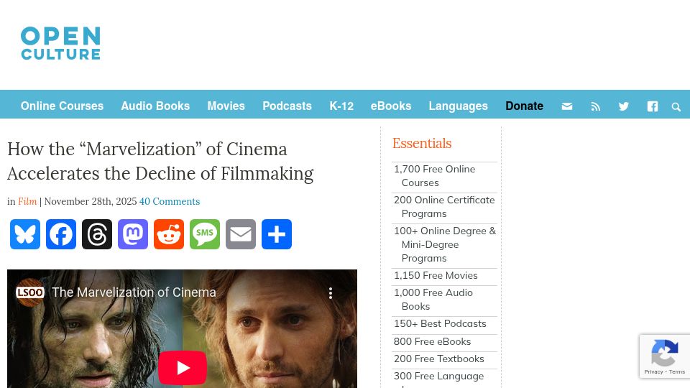The width and height of the screenshot is (690, 388).
Task: Share article on Threads
Action: tap(97, 234)
